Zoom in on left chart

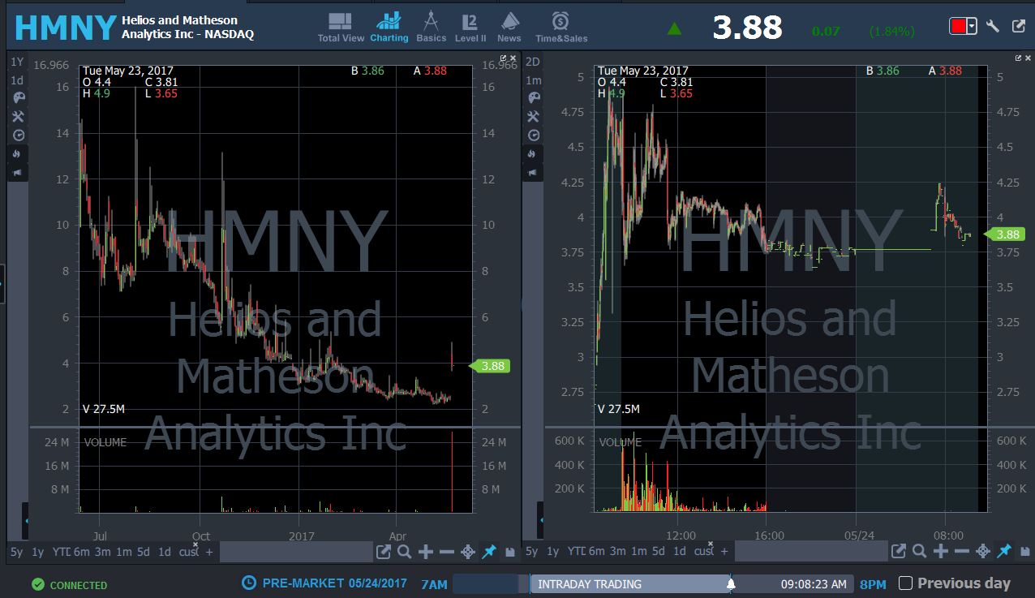[425, 552]
